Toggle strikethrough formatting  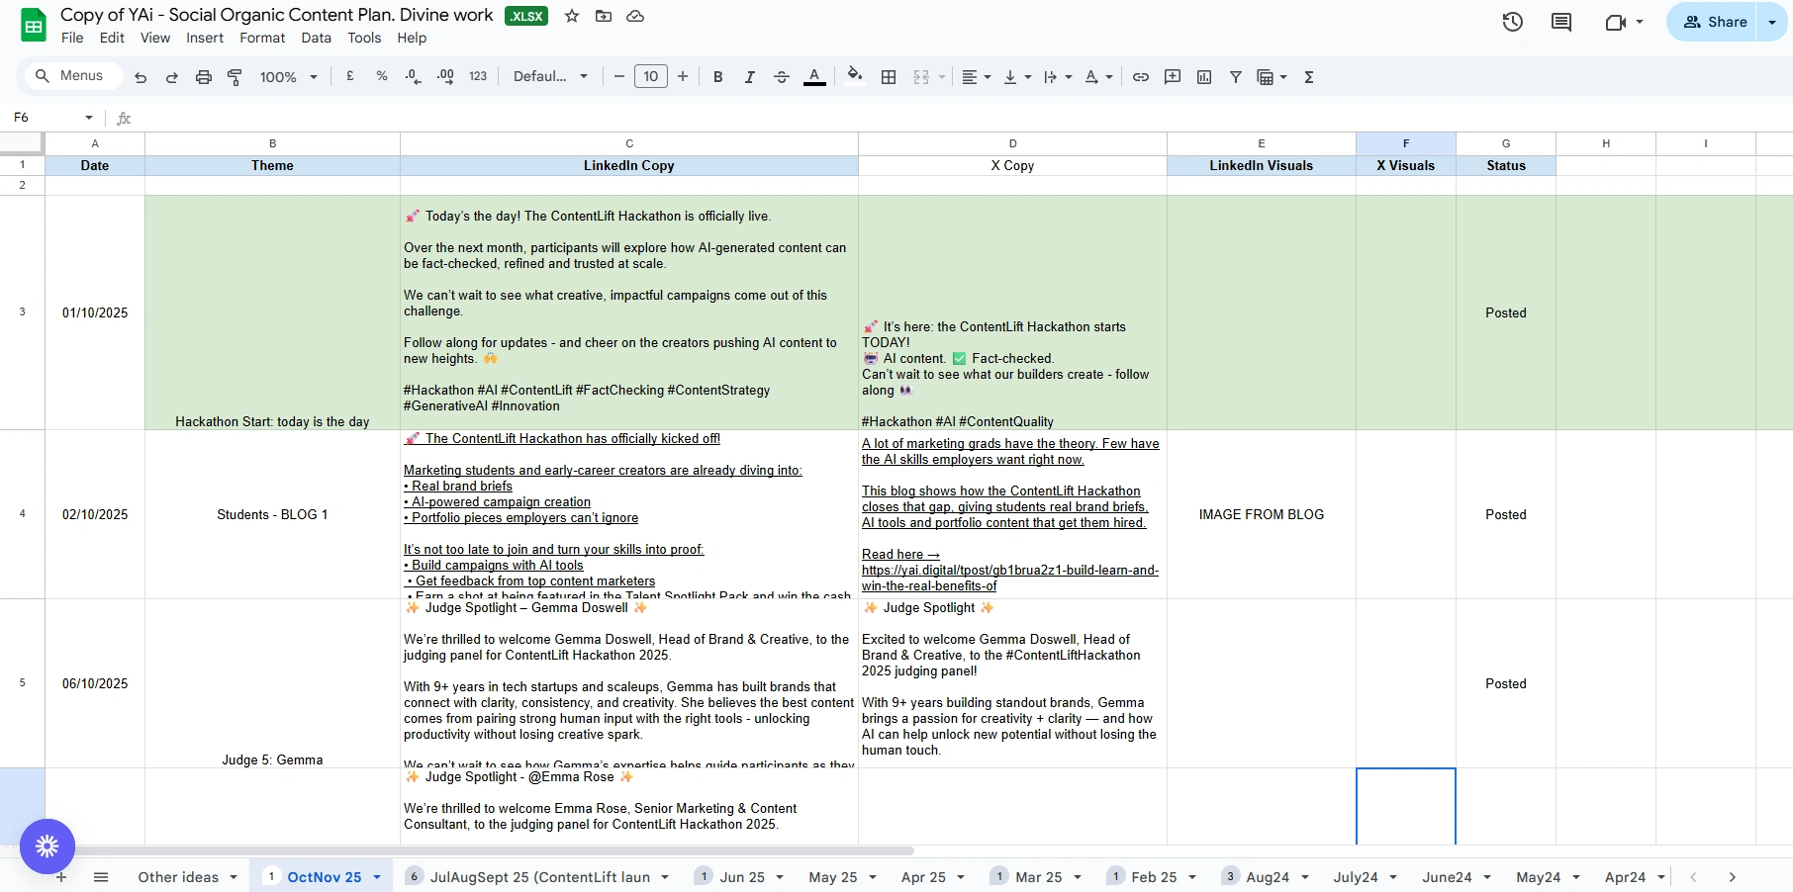coord(782,77)
